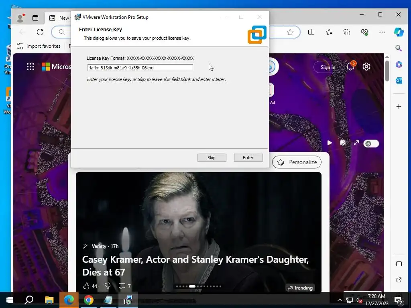Image resolution: width=411 pixels, height=308 pixels.
Task: Expand the background to fullscreen
Action: point(356,143)
